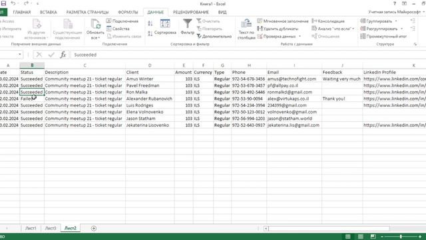This screenshot has height=240, width=426.
Task: Open the Структура dialog launcher
Action: [415, 44]
